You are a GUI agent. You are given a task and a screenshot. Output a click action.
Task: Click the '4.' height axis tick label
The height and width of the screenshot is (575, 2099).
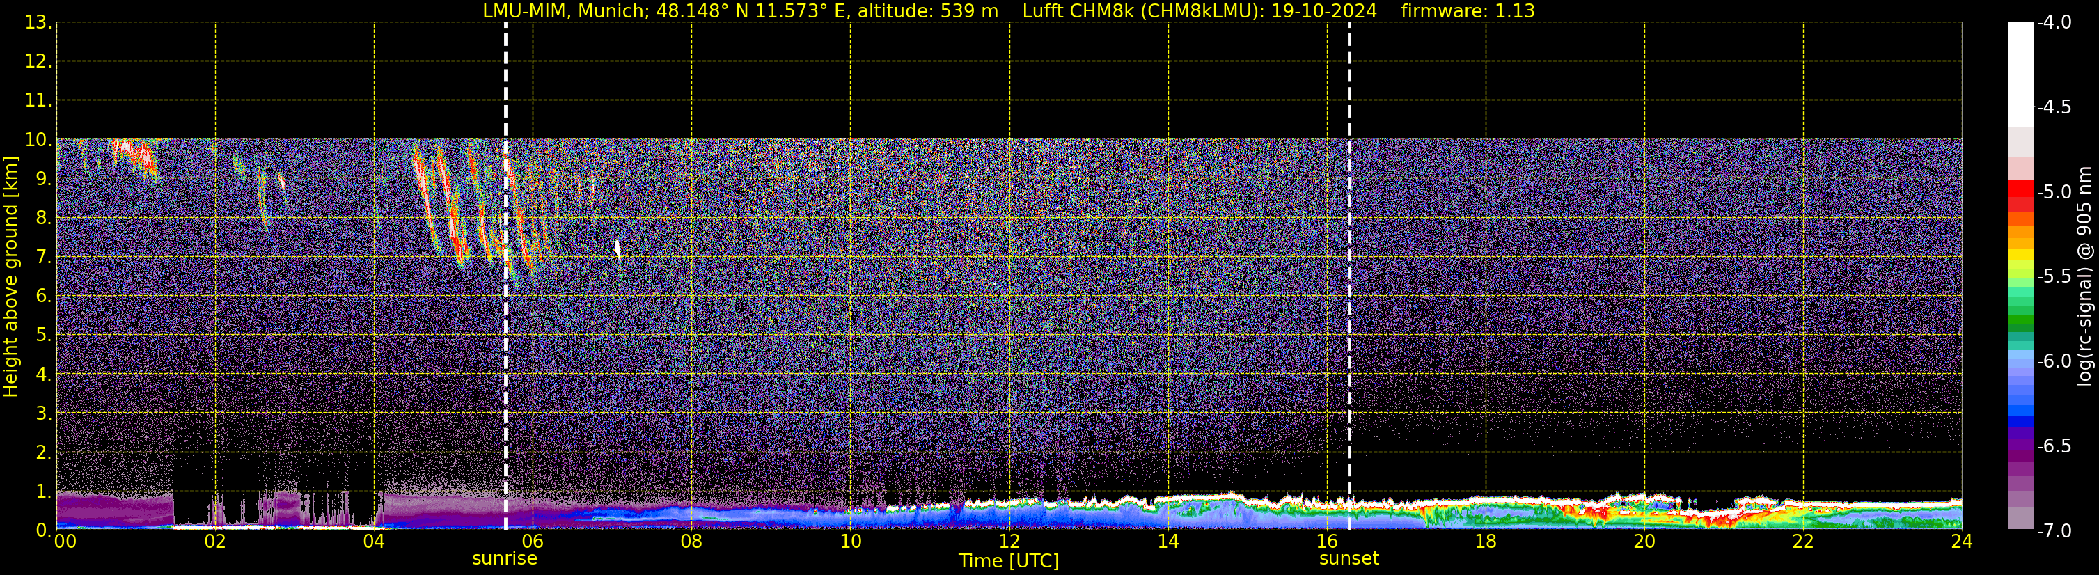click(43, 375)
